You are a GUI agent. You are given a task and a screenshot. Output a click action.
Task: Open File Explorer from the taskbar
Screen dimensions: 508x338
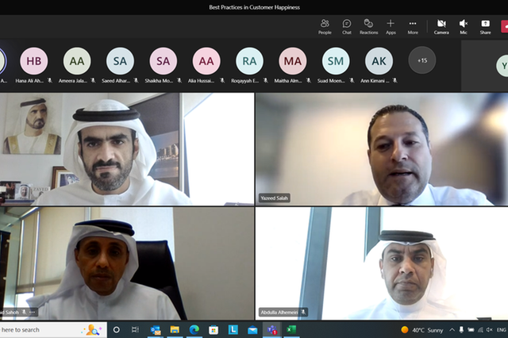click(x=175, y=330)
